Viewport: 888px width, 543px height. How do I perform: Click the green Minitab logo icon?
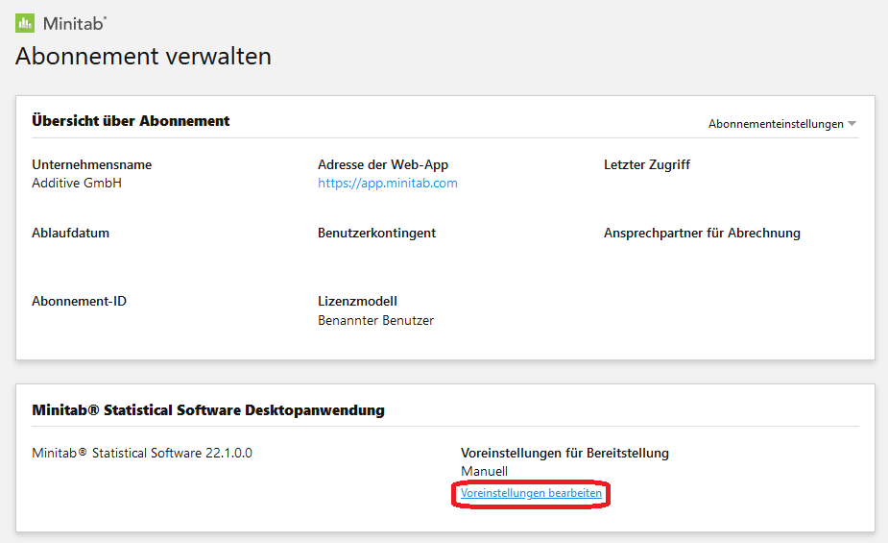pyautogui.click(x=25, y=23)
